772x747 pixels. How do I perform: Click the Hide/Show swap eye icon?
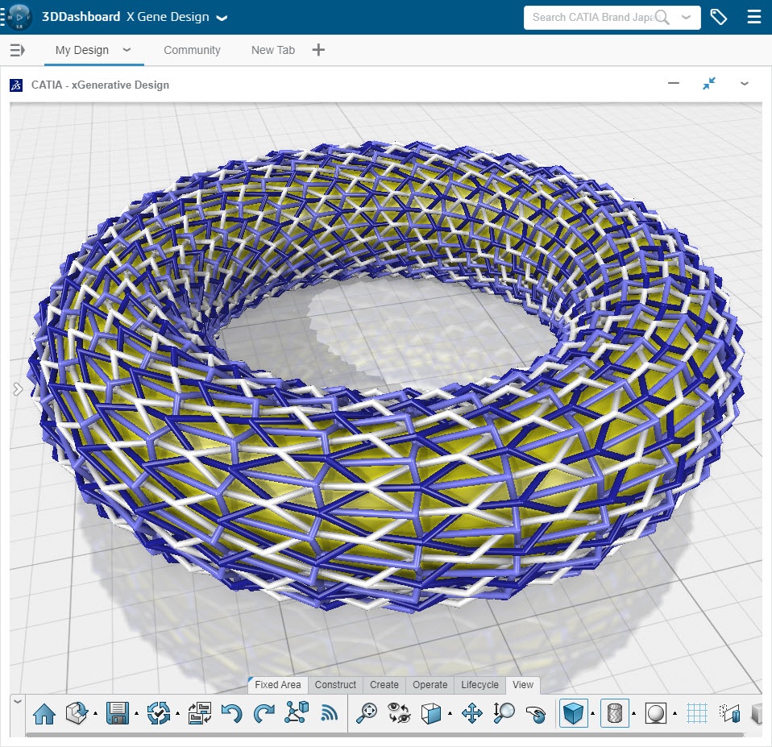click(x=399, y=713)
